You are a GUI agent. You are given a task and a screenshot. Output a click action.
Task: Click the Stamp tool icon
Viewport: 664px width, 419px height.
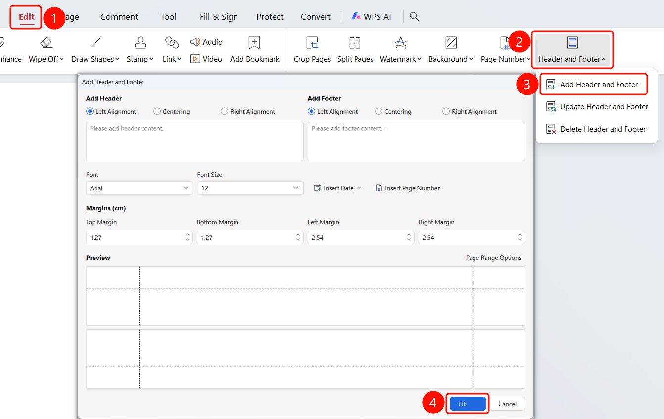pyautogui.click(x=141, y=43)
